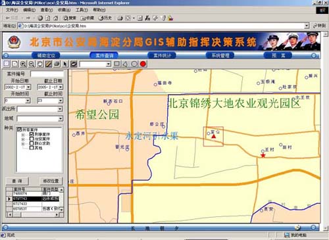Screen dimensions: 329x240
Task: Click the 查询 button
Action: [x=17, y=181]
